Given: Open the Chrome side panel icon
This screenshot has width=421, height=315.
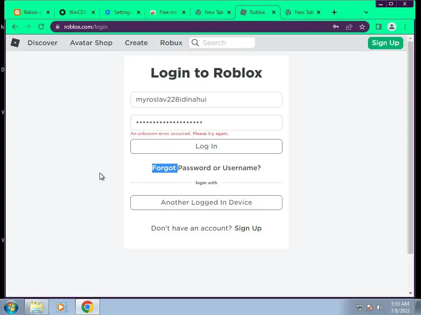Looking at the screenshot, I should coord(379,27).
